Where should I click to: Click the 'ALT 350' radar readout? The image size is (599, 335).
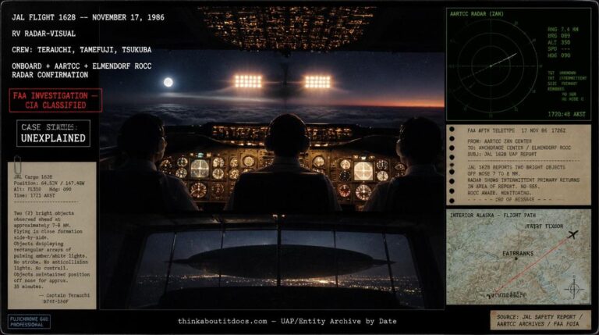pos(559,42)
